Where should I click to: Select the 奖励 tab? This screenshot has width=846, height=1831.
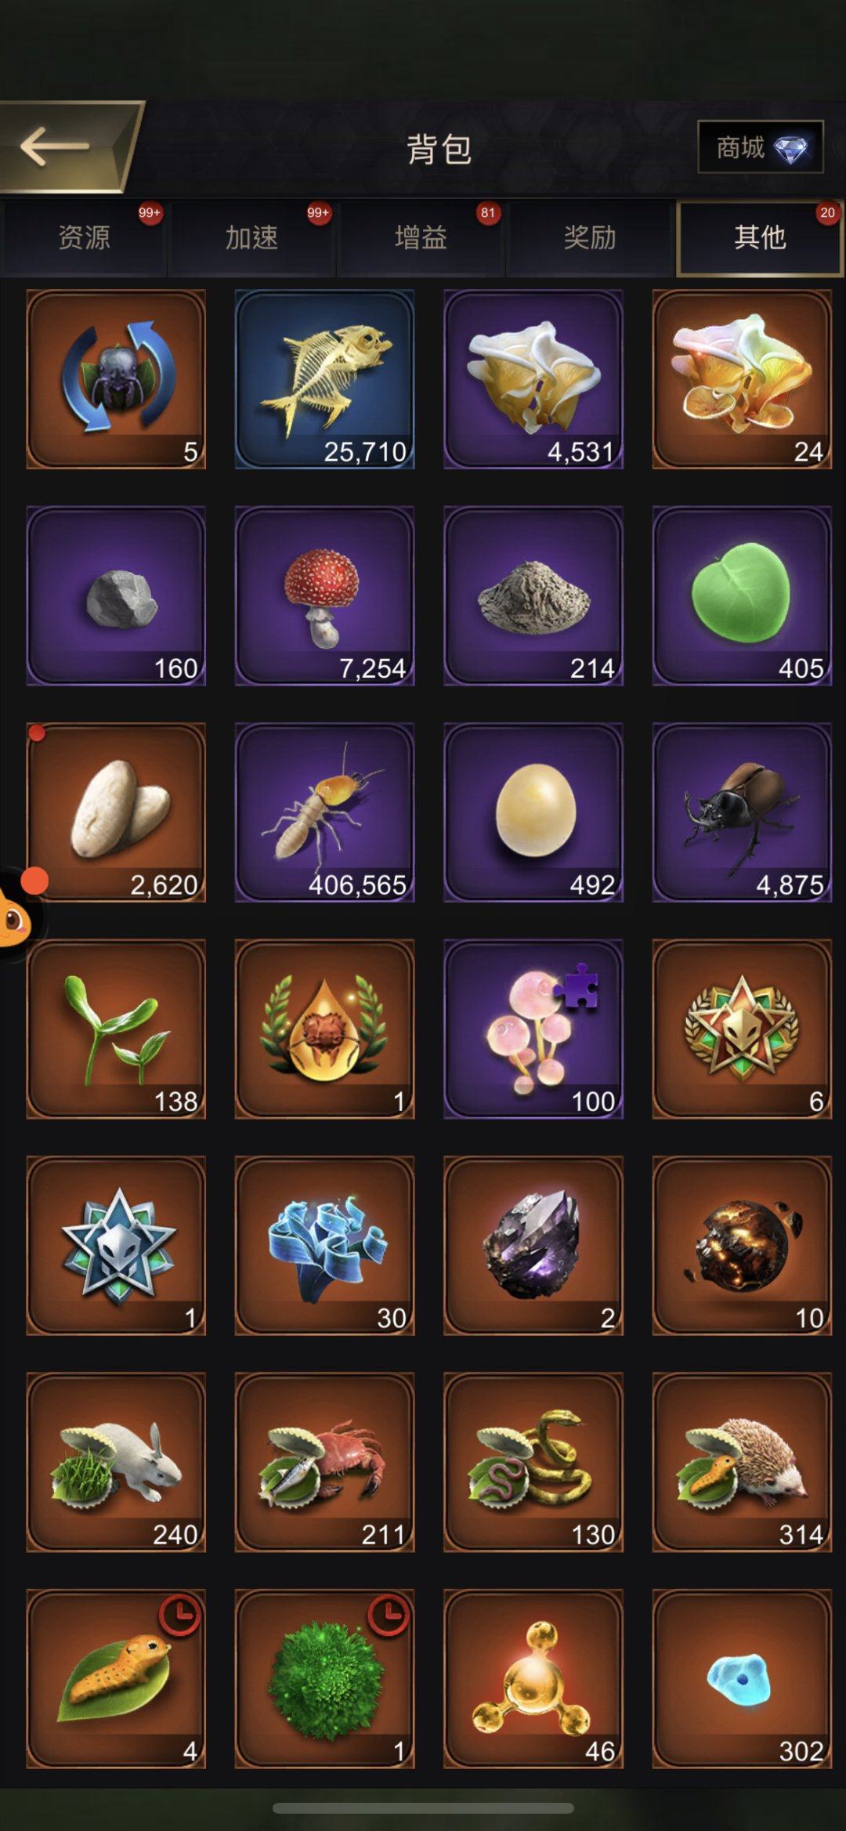[590, 237]
